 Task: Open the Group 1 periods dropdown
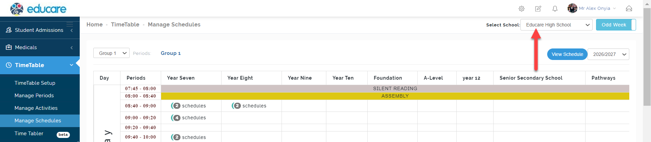pos(111,53)
